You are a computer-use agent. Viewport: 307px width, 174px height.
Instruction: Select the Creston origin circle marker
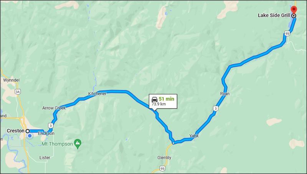point(28,131)
